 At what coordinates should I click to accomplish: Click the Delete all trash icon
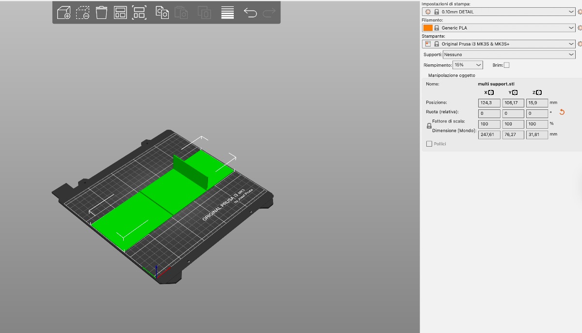101,13
